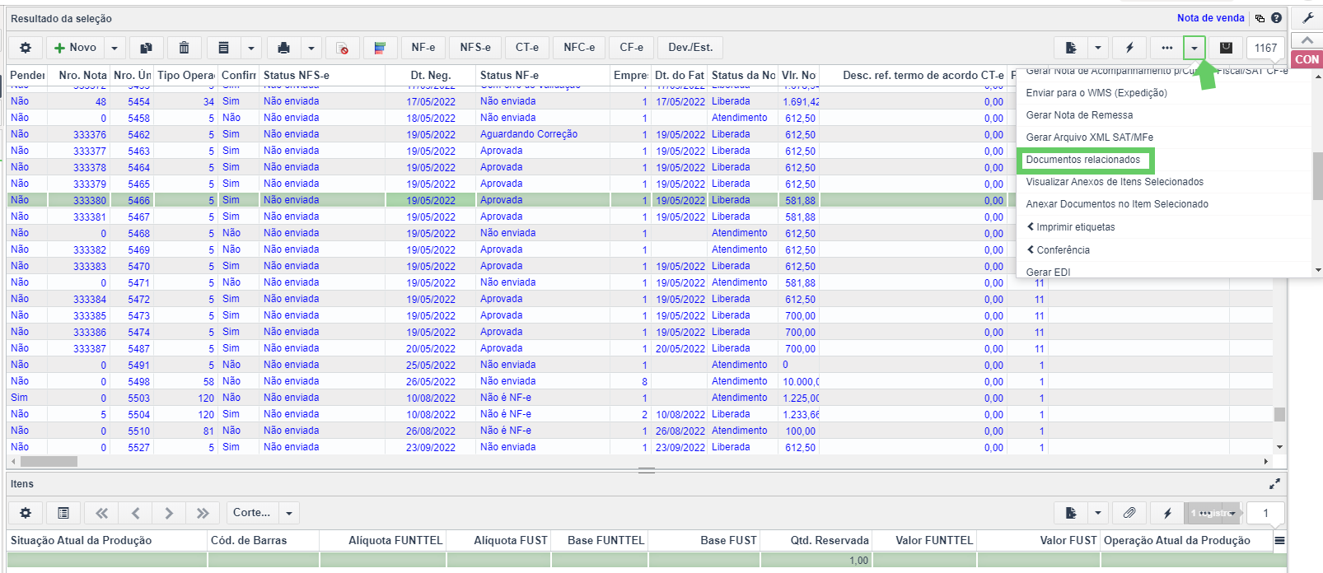Go to last item with double right arrows
This screenshot has width=1323, height=573.
[x=203, y=513]
